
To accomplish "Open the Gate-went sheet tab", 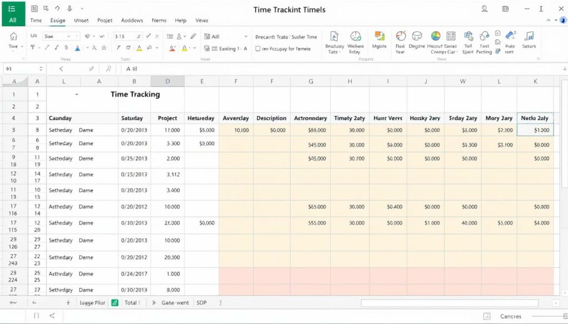I will click(175, 302).
